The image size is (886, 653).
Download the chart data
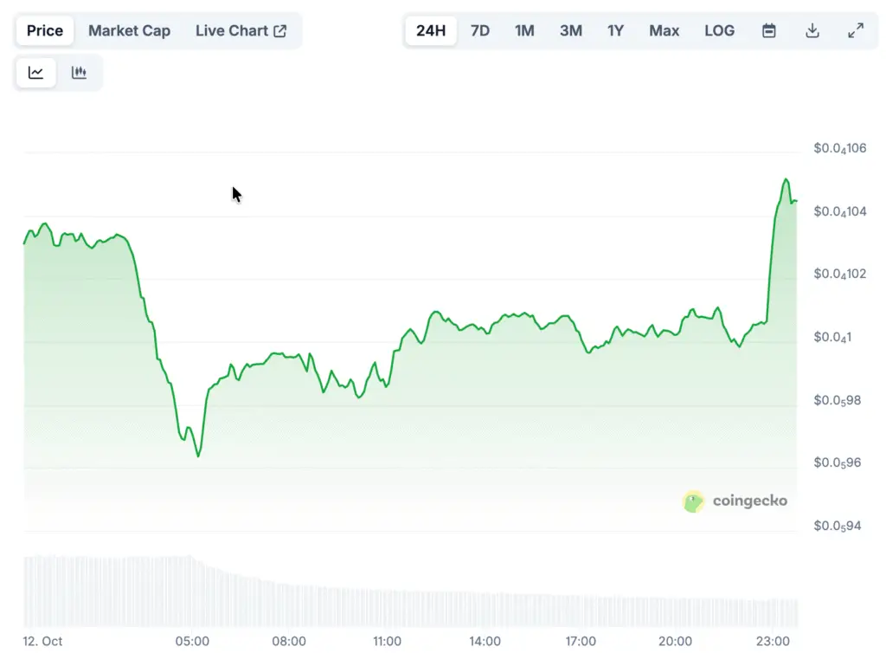812,31
